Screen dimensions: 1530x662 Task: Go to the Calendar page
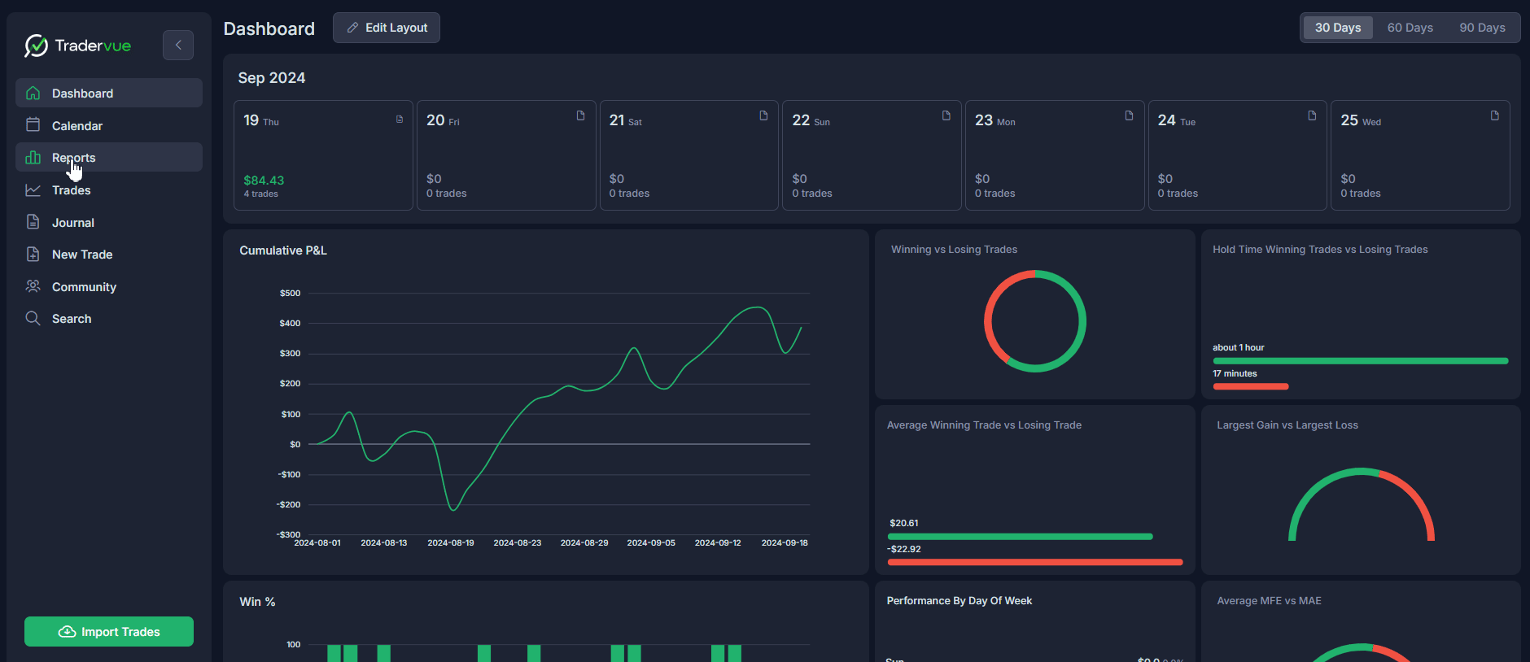point(109,125)
